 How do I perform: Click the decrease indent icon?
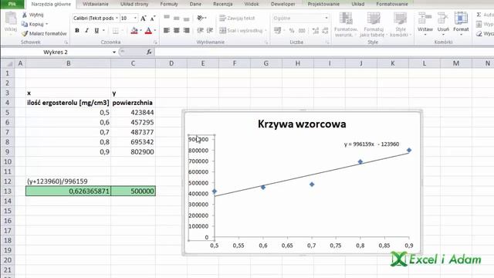(x=200, y=31)
